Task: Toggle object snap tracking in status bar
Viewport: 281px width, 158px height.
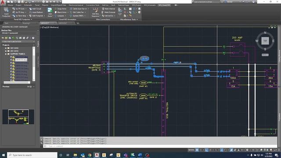Action: [222, 150]
